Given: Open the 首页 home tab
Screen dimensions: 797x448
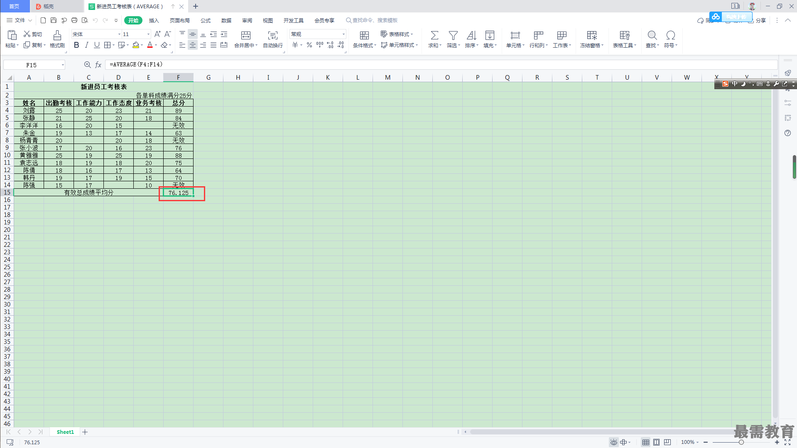Looking at the screenshot, I should pyautogui.click(x=15, y=6).
